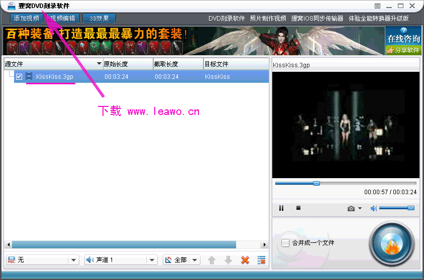Click the left arrow of the horizontal scrollbar

point(9,245)
